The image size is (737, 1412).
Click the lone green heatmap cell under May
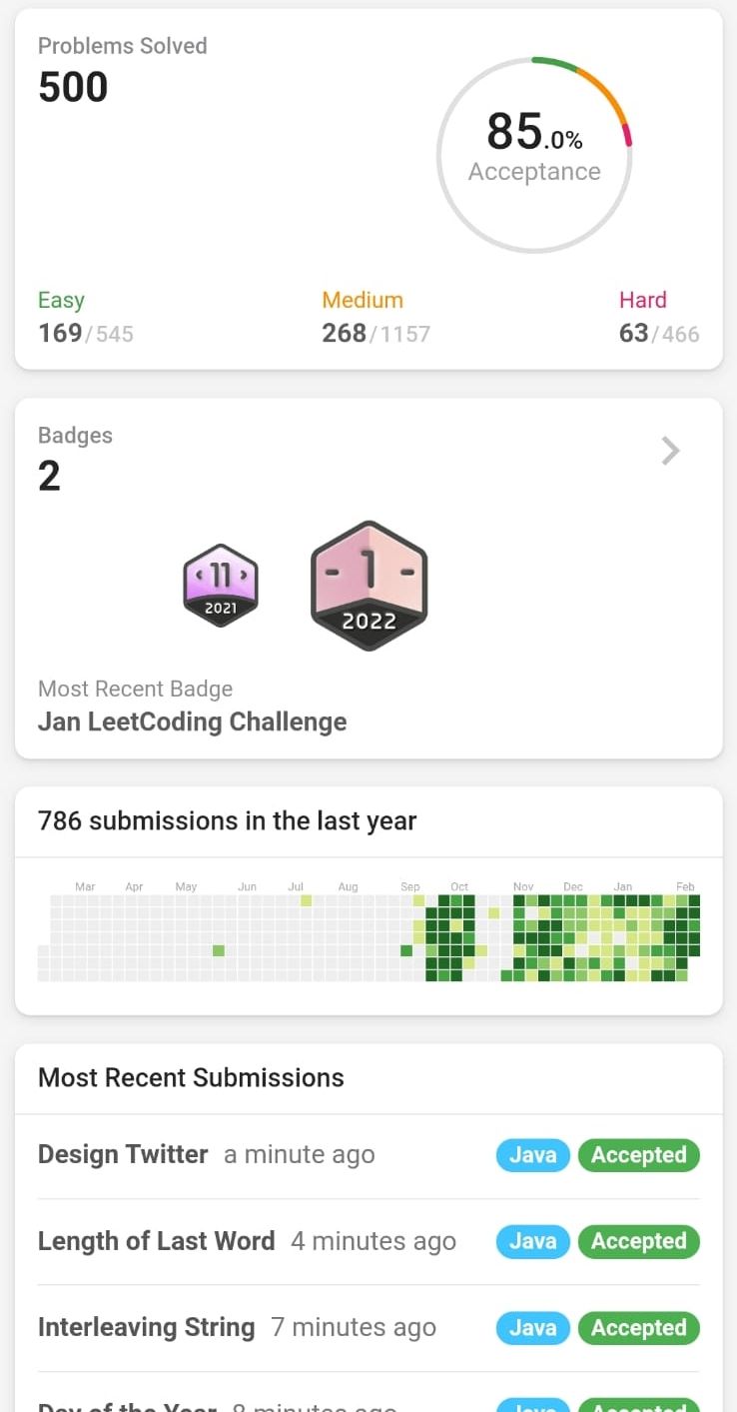[219, 950]
